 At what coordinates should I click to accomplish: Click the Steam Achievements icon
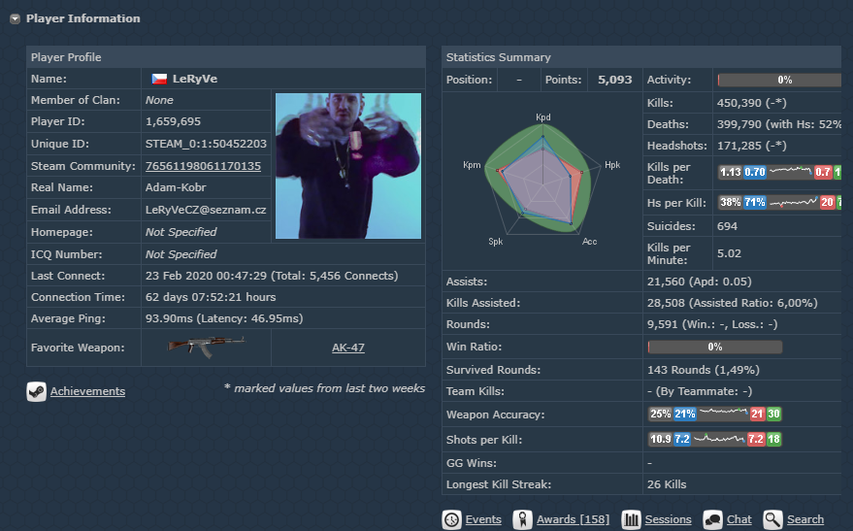click(x=37, y=391)
